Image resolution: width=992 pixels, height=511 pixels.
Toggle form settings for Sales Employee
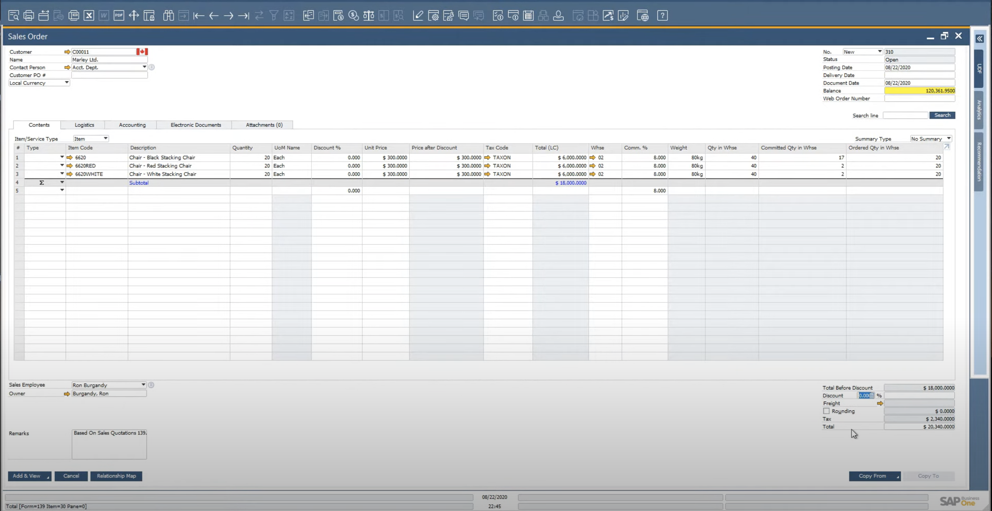click(x=151, y=385)
